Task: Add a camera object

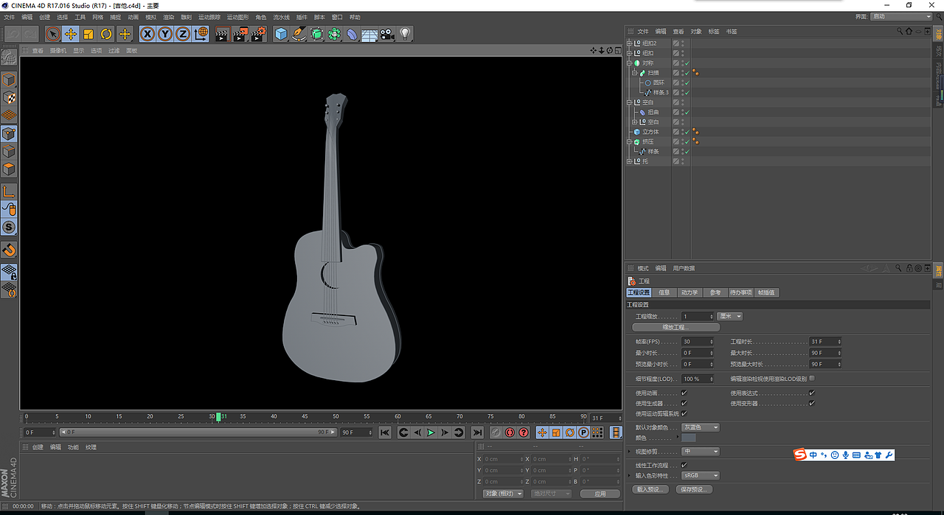Action: point(387,34)
